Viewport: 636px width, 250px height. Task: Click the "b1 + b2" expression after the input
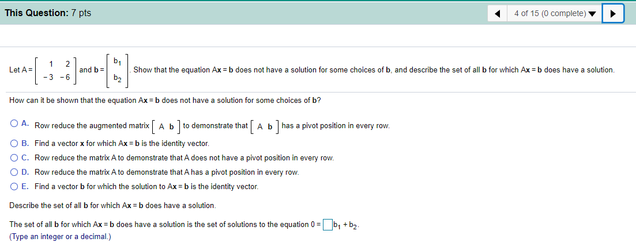[x=346, y=225]
